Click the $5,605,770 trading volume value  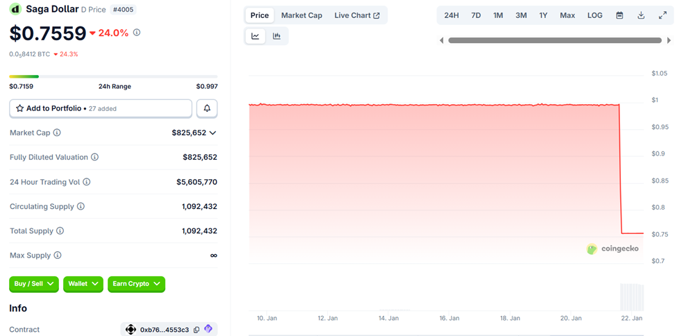click(x=197, y=183)
